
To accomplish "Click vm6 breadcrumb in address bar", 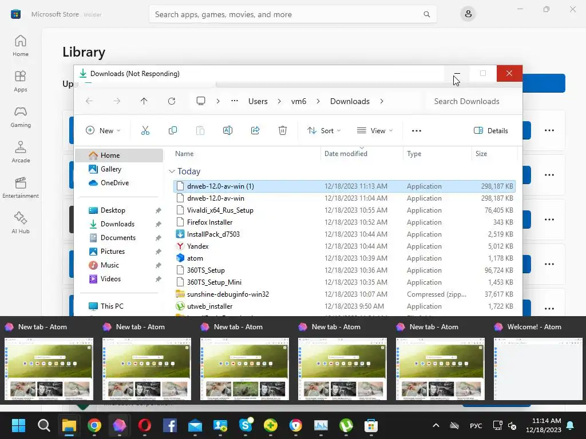I will click(x=299, y=101).
